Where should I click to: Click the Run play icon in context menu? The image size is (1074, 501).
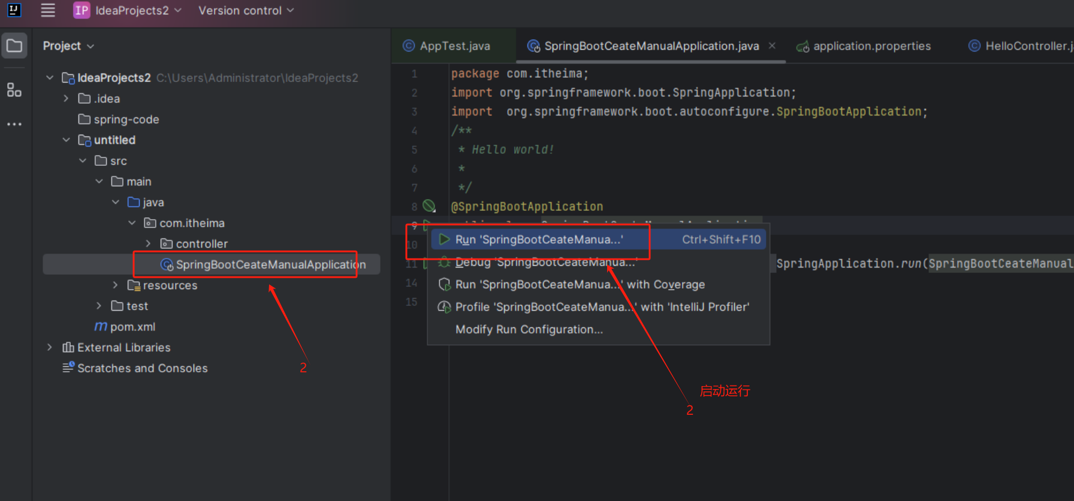coord(444,239)
